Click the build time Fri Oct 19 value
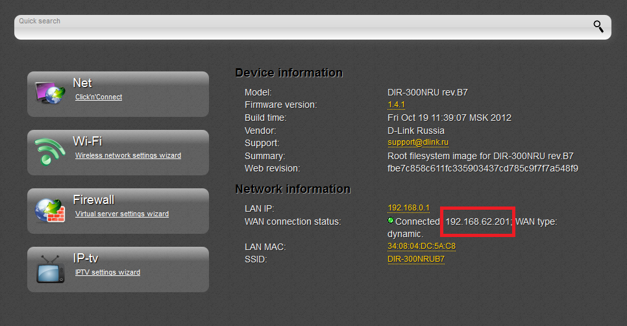 (x=449, y=118)
